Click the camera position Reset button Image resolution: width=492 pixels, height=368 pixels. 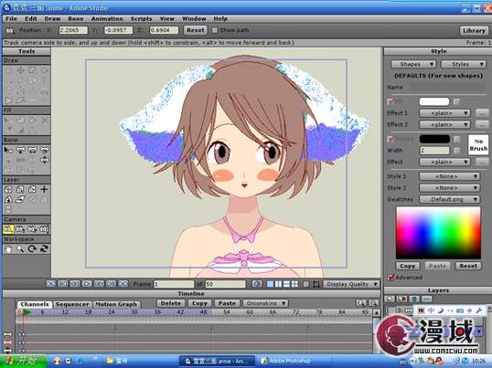click(x=195, y=30)
